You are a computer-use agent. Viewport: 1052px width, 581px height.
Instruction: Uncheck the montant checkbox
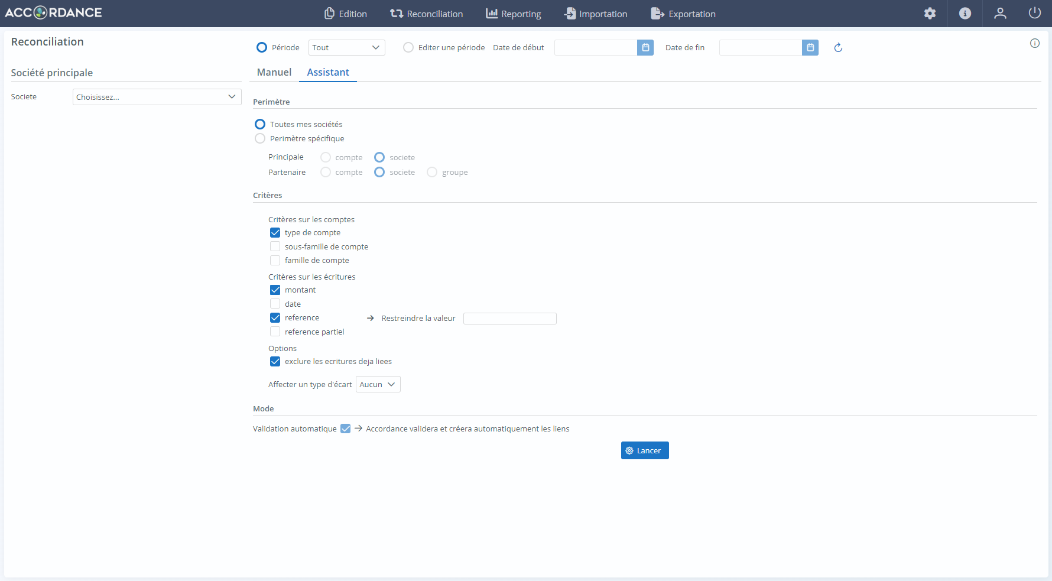click(275, 290)
